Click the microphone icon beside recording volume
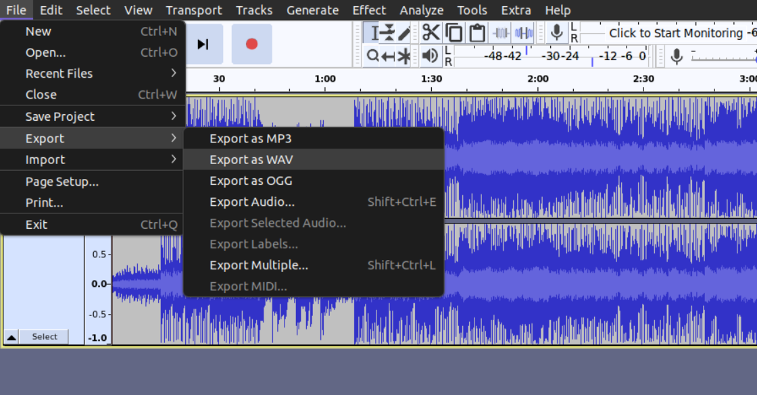 tap(677, 57)
